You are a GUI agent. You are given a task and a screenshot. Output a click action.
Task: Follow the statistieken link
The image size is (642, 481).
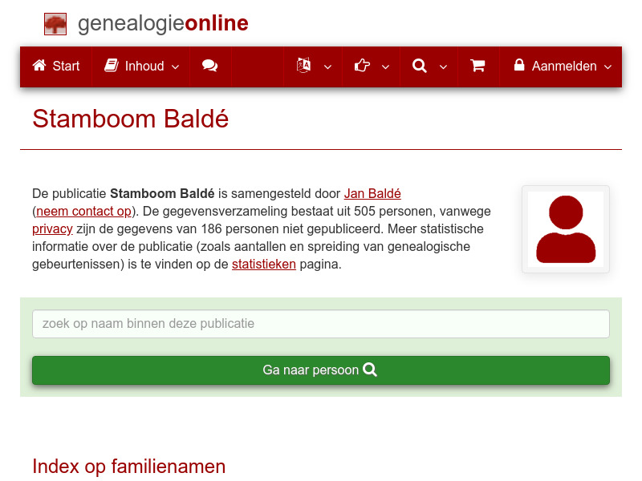pos(264,264)
